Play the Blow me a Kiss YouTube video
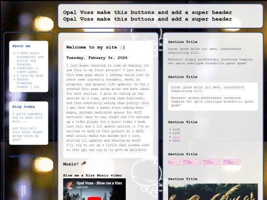Image resolution: width=267 pixels, height=200 pixels. (94, 199)
